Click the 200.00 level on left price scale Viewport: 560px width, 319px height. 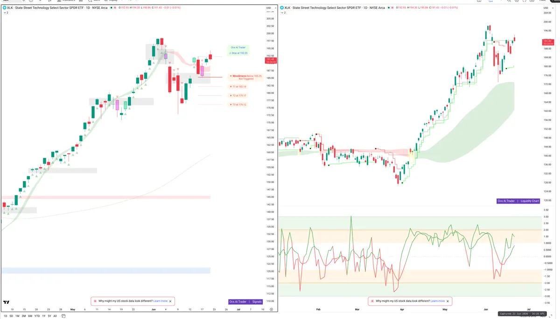[x=270, y=34]
